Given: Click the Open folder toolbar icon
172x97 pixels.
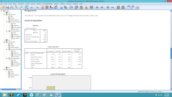Looking at the screenshot, I should (3, 7).
